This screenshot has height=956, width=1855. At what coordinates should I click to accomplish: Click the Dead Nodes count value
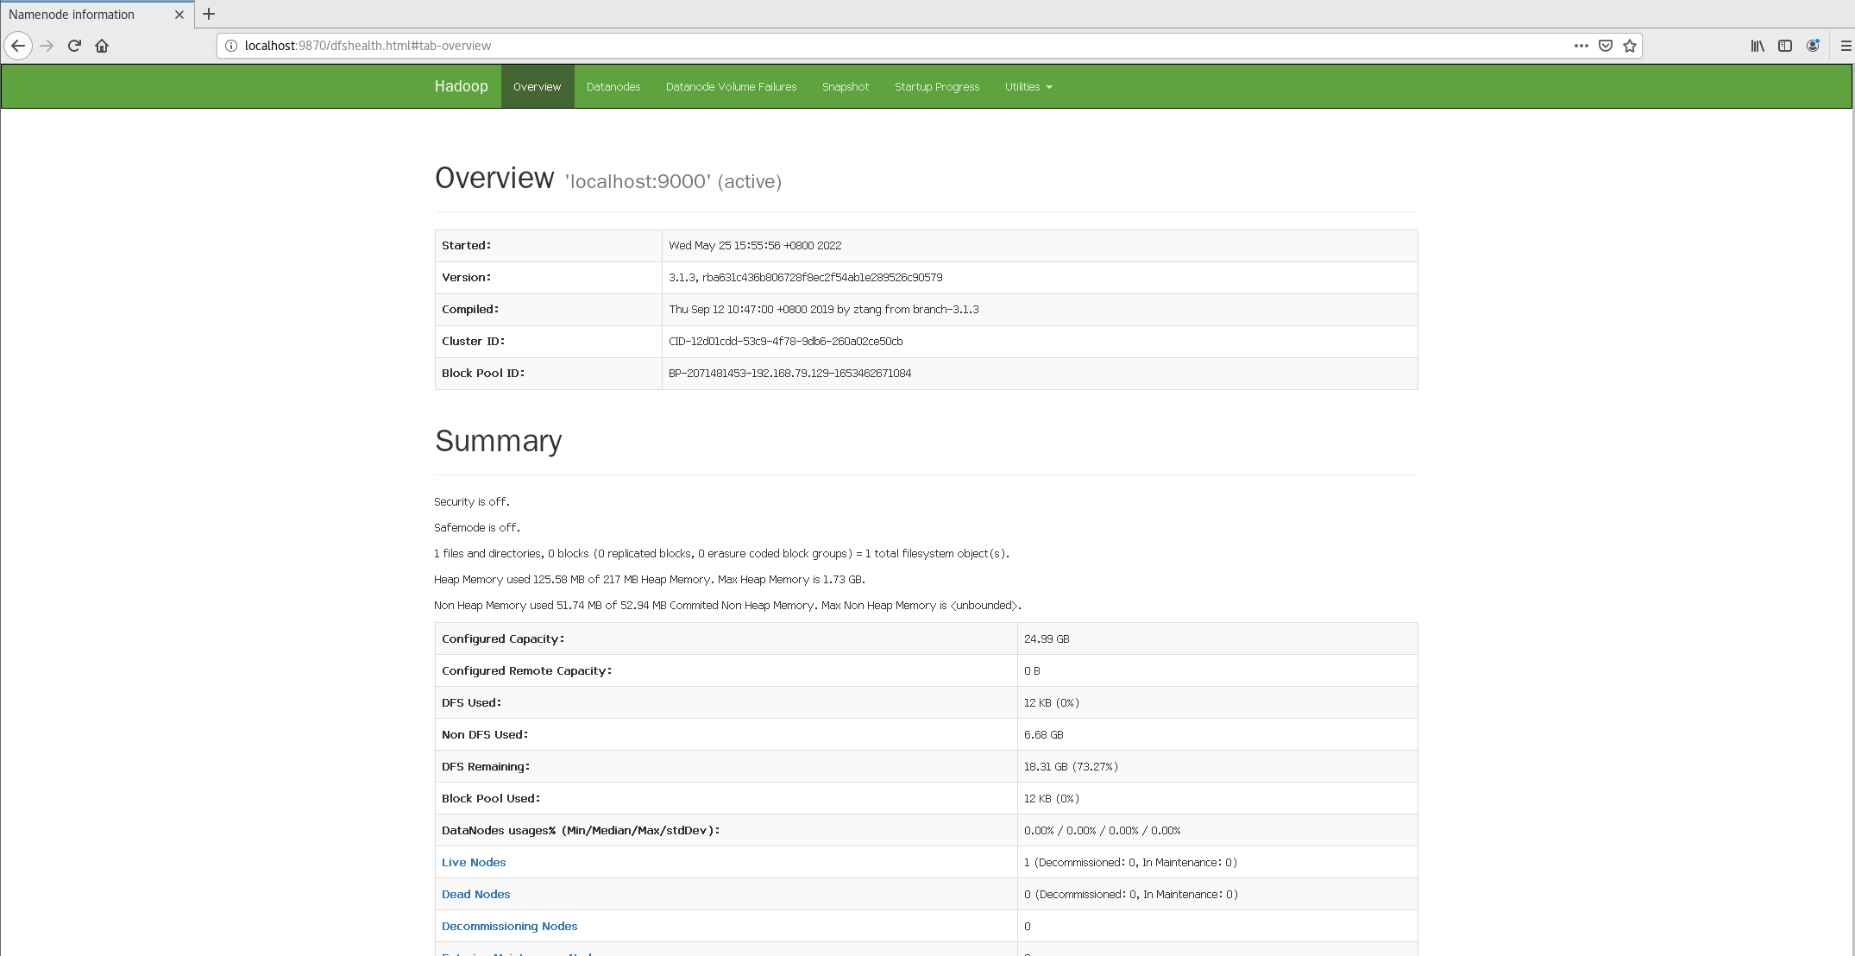point(1130,894)
